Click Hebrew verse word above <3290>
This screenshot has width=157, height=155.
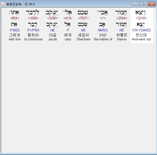52,13
